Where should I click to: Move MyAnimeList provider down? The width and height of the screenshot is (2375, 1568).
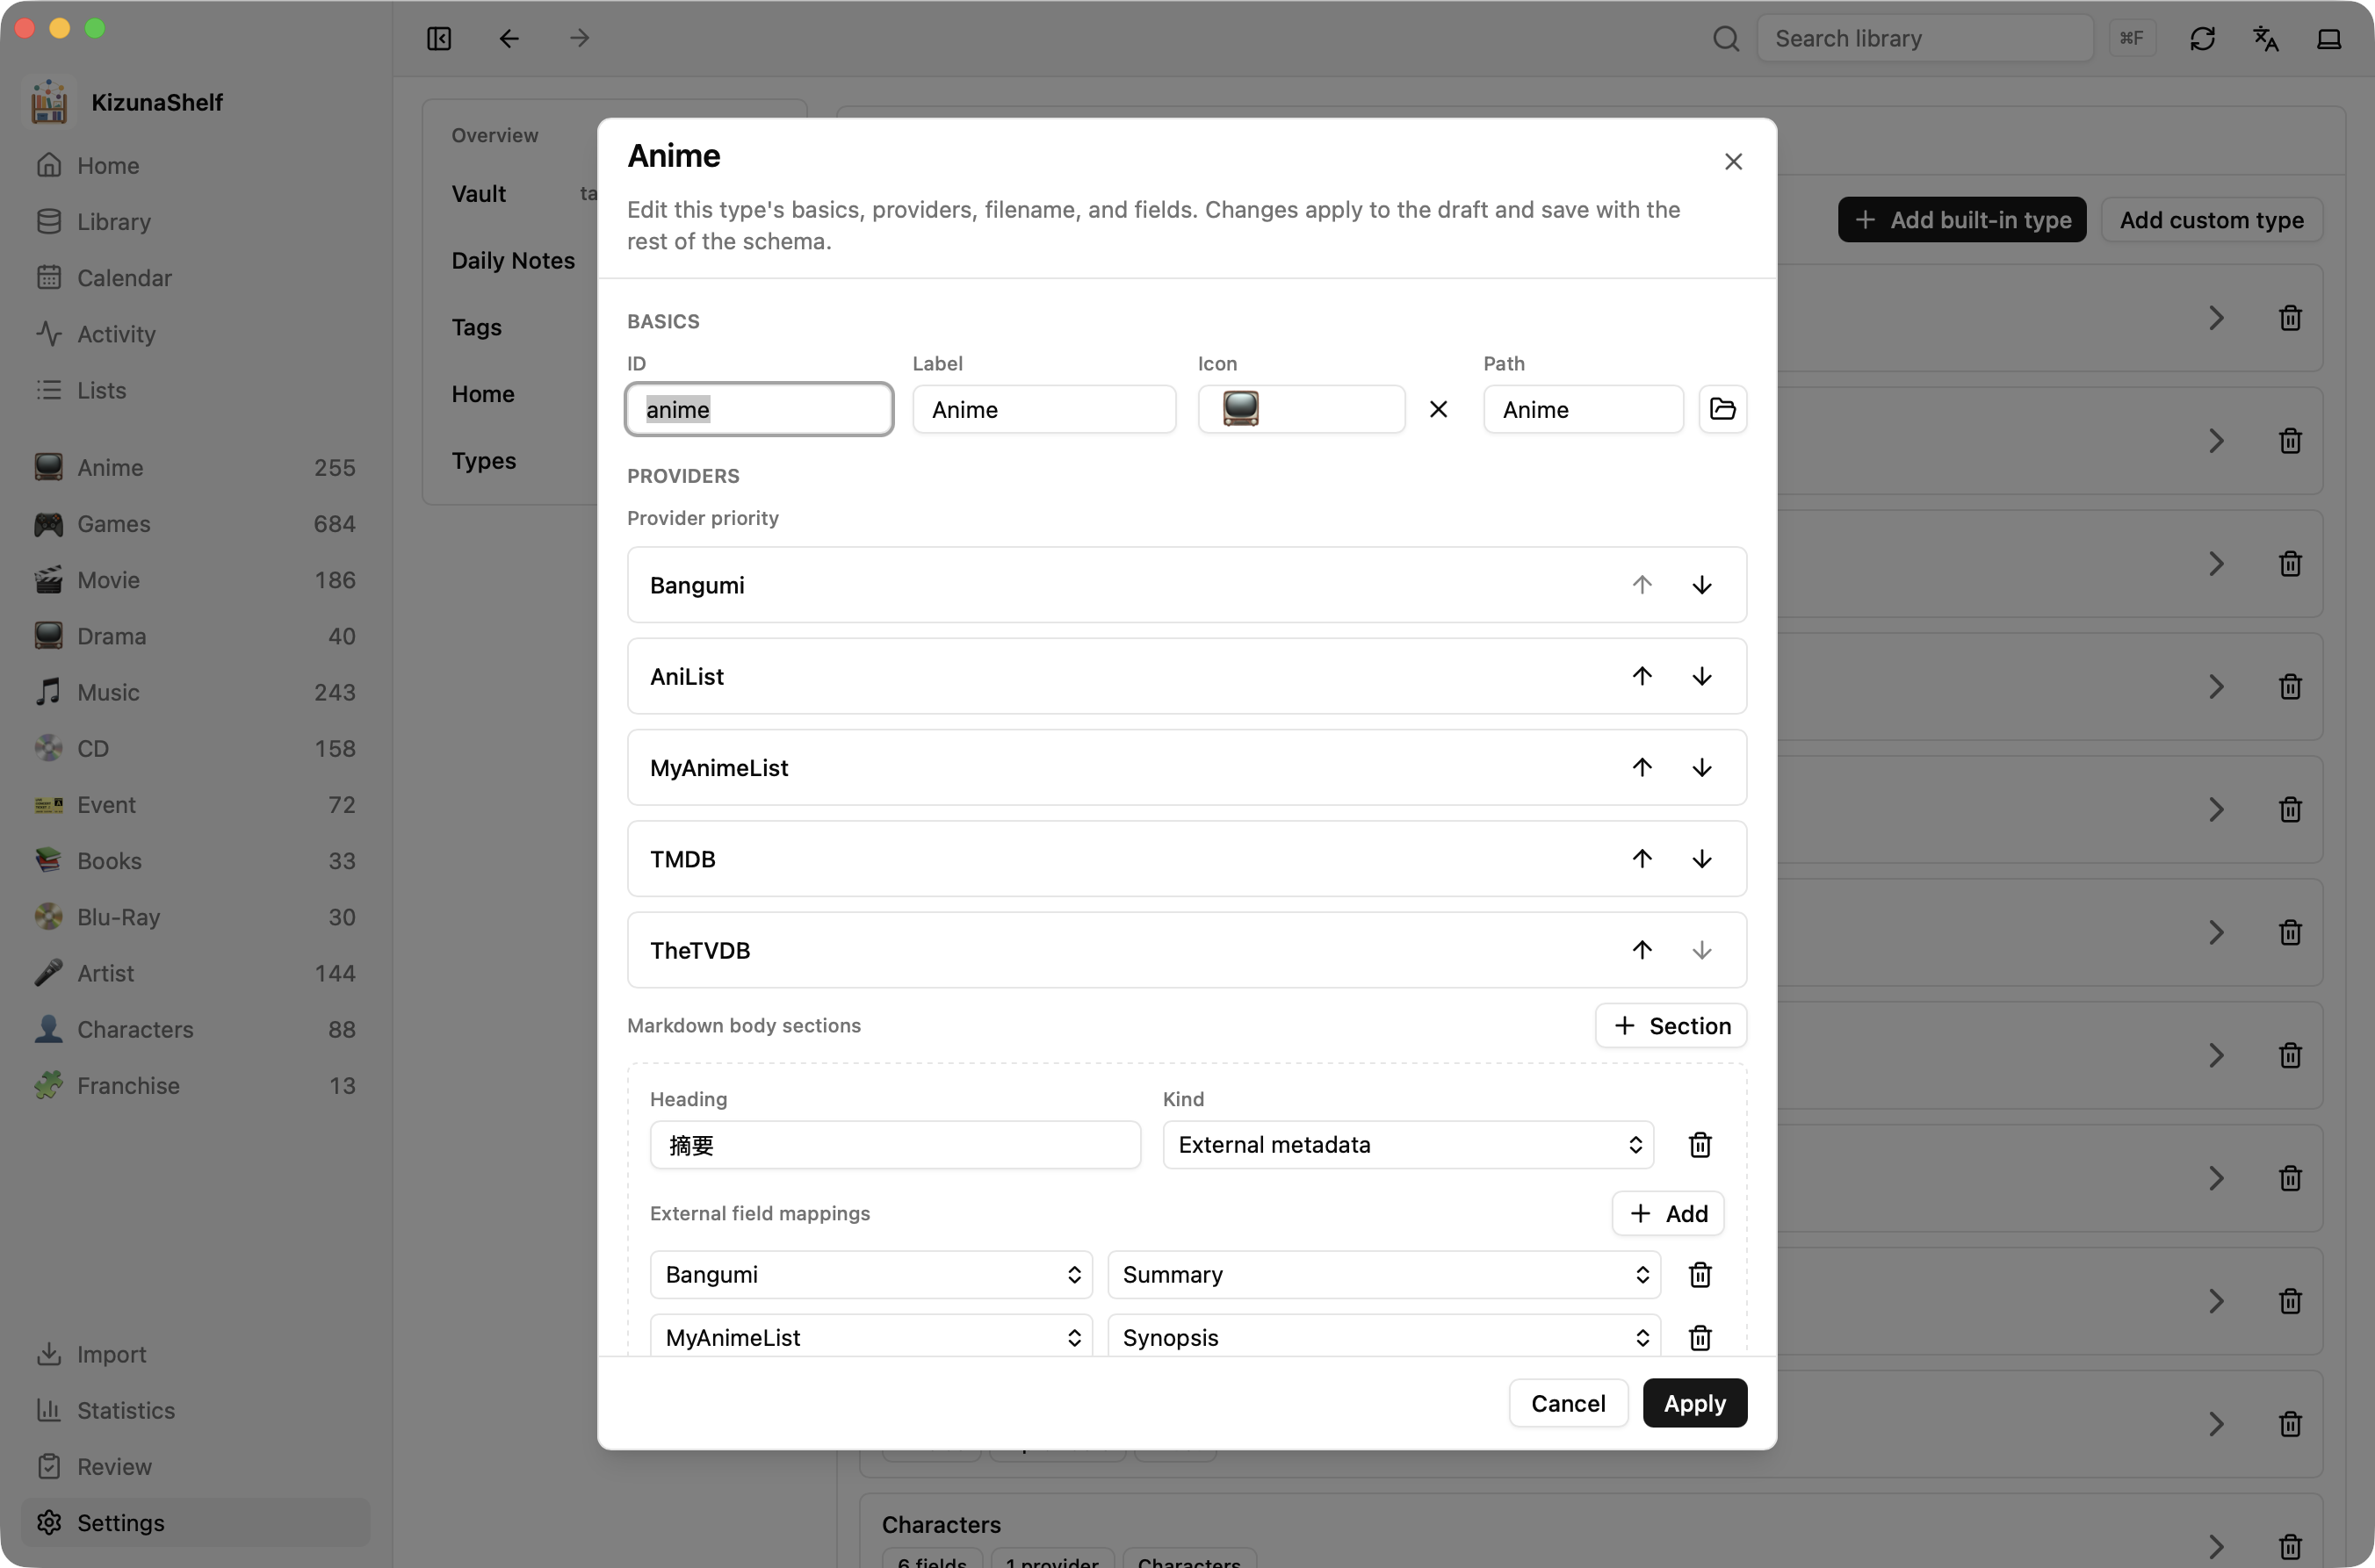(x=1701, y=767)
